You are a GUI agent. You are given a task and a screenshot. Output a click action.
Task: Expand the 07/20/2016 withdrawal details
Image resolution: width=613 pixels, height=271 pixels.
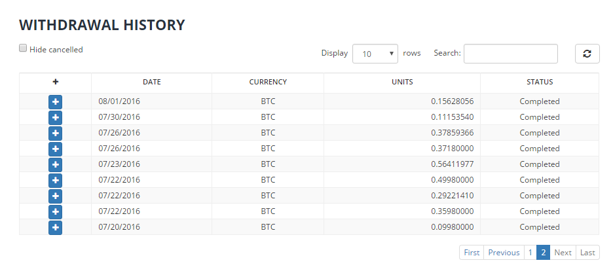[x=56, y=227]
